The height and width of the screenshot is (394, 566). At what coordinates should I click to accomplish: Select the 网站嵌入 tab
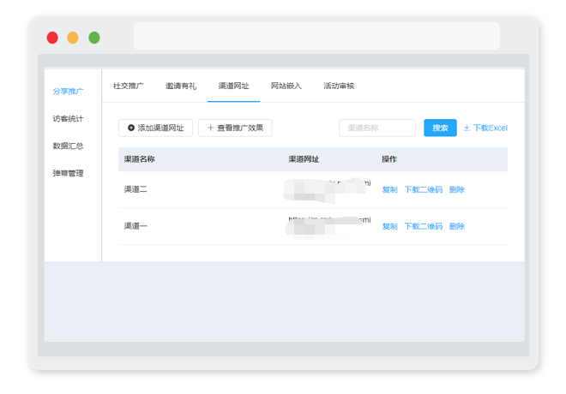coord(286,86)
